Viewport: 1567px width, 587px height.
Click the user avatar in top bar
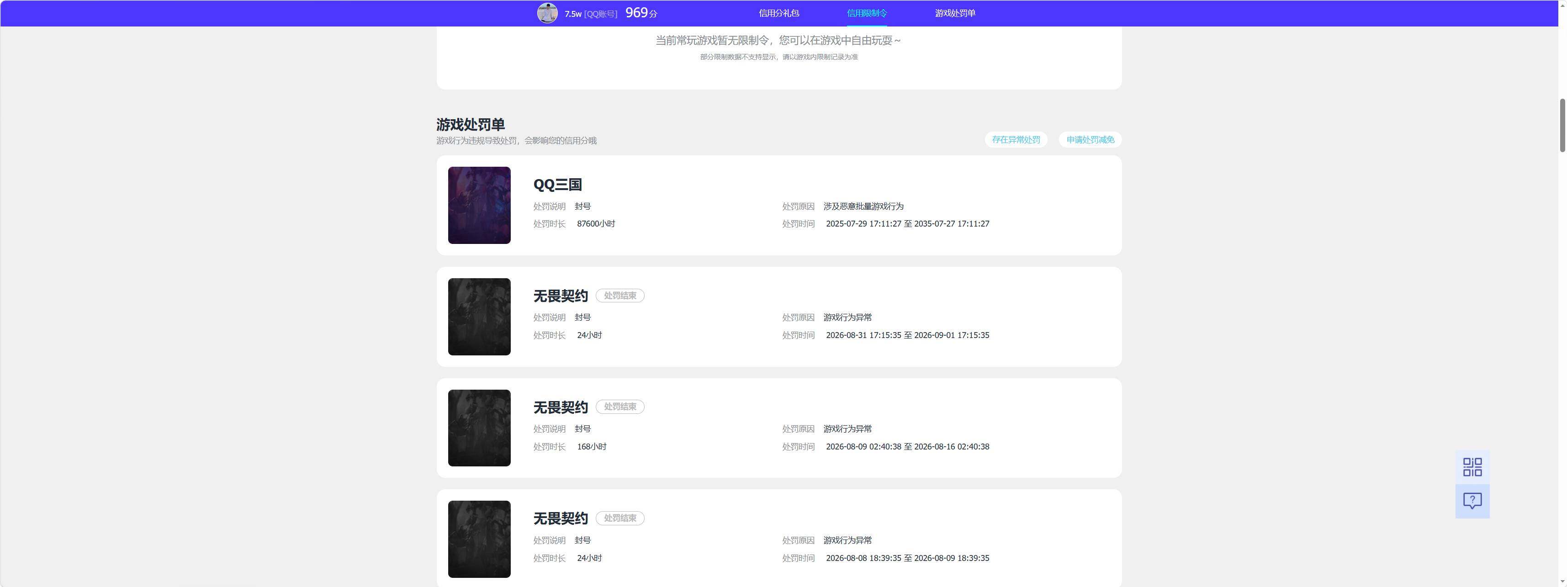pyautogui.click(x=547, y=13)
